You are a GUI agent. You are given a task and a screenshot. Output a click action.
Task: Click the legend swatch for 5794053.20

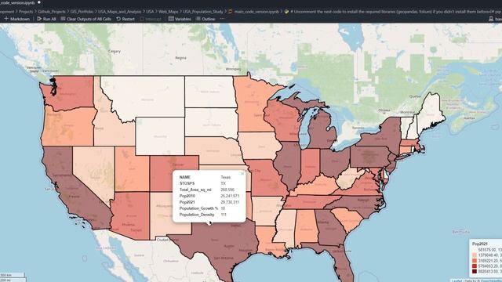(x=475, y=266)
